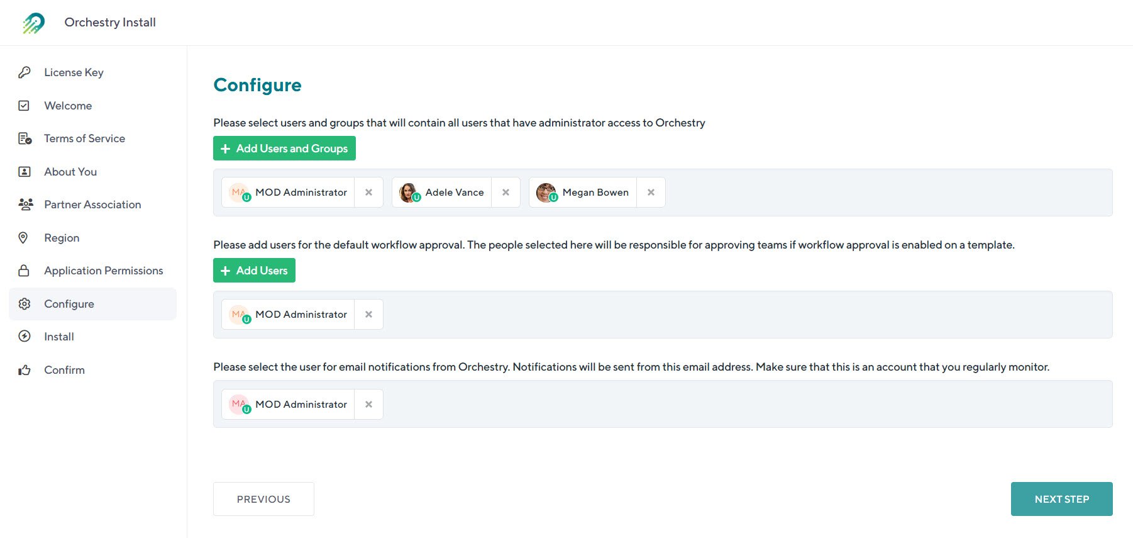
Task: Click plus icon on Add Users button
Action: 226,271
